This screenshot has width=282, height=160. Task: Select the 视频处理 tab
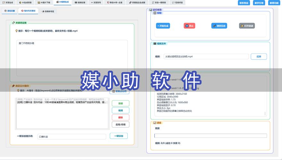pyautogui.click(x=80, y=2)
